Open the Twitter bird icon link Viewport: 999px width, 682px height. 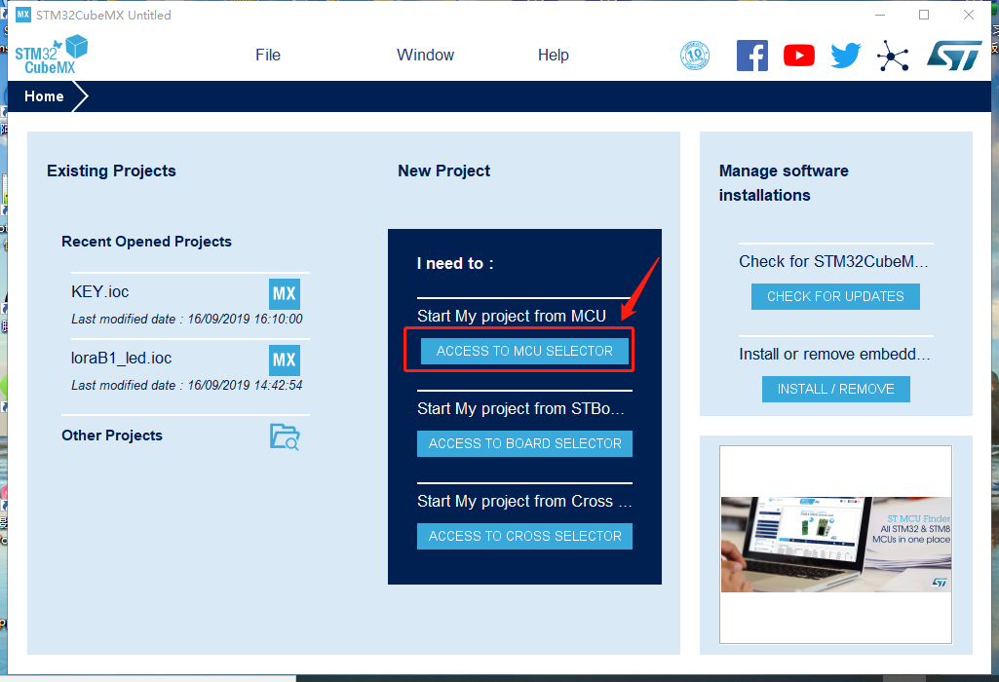(x=845, y=56)
